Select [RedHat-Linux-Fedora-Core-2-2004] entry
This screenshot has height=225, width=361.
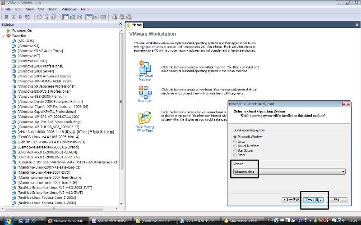pos(47,198)
